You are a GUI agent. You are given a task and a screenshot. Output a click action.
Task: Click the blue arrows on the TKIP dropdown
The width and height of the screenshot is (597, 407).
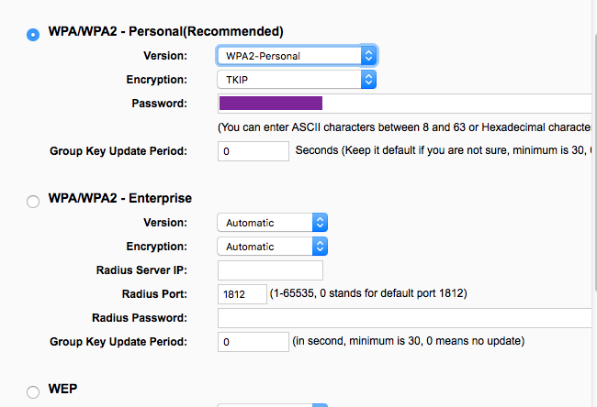point(368,80)
